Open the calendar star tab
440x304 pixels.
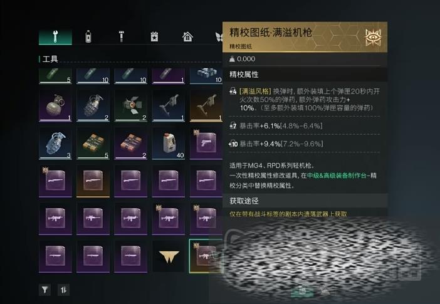pos(154,37)
